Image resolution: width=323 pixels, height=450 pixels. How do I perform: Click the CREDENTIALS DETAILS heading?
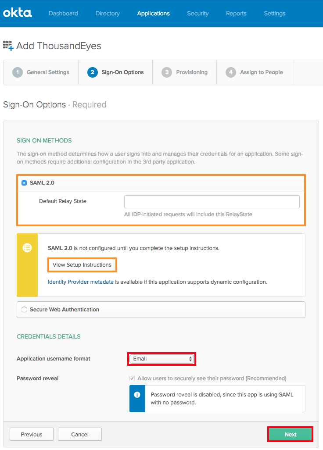click(49, 337)
